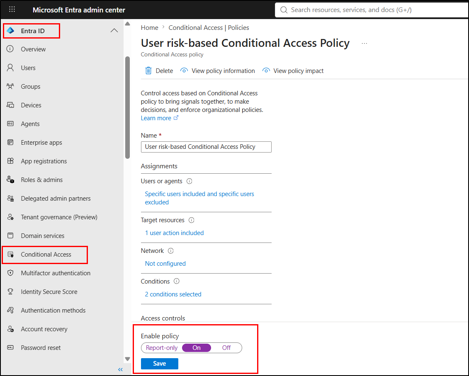Click the Overview info icon in sidebar
The width and height of the screenshot is (469, 376).
[x=10, y=49]
